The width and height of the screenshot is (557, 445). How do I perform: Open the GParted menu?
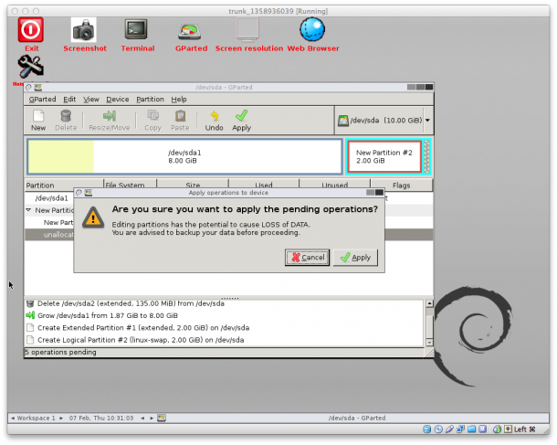tap(42, 100)
